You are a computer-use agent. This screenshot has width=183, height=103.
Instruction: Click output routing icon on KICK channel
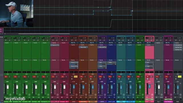(x=77, y=97)
